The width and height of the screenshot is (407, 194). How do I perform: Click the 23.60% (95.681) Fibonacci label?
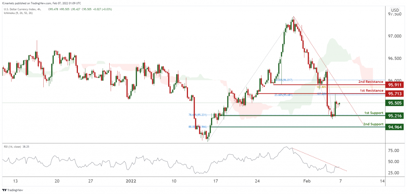click(285, 95)
